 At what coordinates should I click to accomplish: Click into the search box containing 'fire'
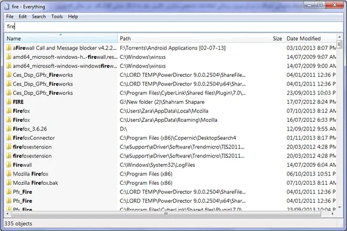(x=173, y=27)
